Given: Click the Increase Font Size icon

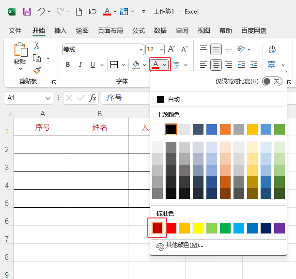Looking at the screenshot, I should 171,49.
